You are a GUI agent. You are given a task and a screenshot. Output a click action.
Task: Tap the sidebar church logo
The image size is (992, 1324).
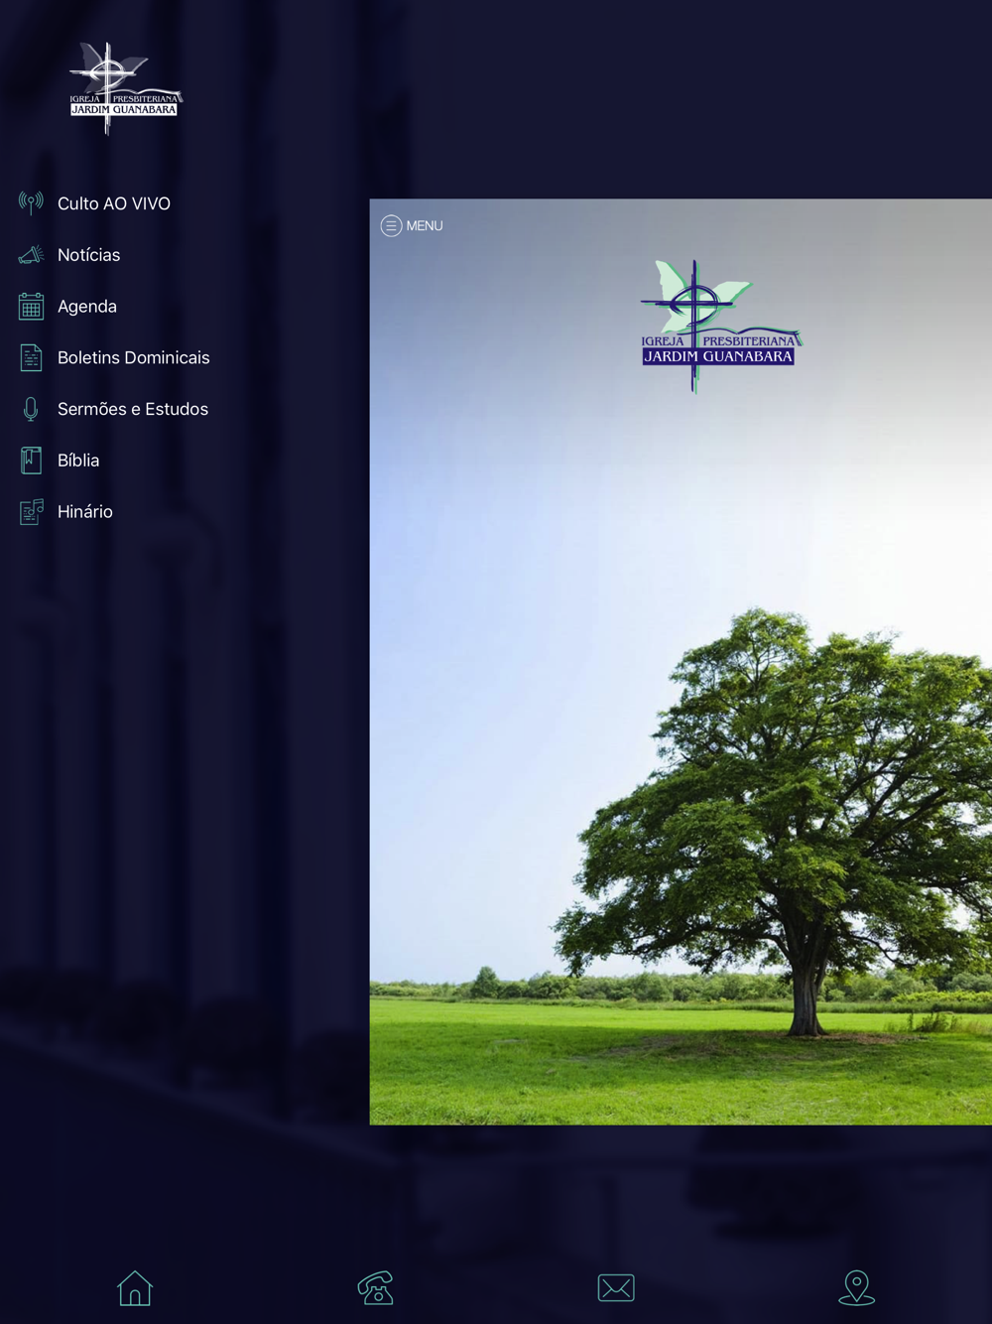tap(125, 87)
